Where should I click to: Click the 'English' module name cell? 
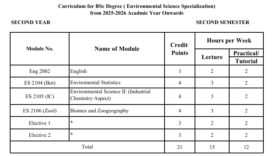(x=117, y=71)
